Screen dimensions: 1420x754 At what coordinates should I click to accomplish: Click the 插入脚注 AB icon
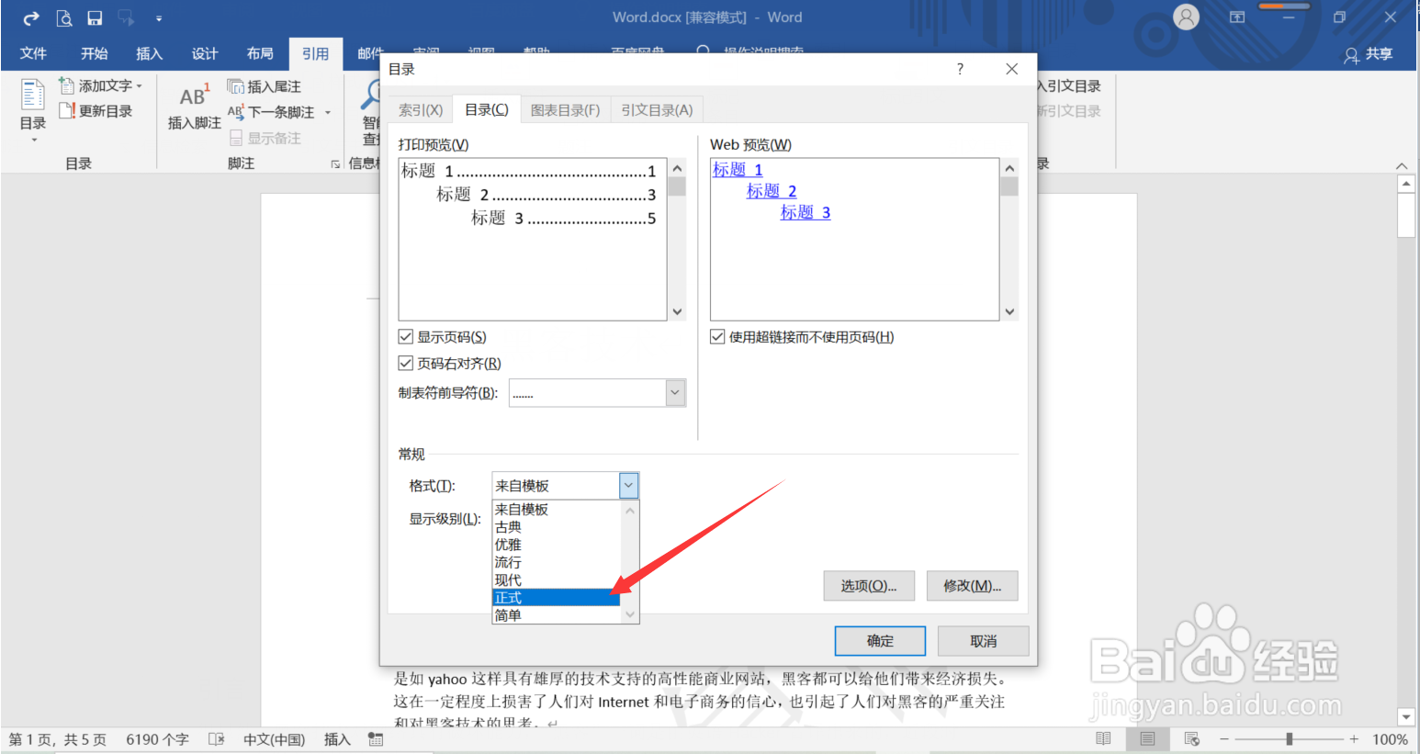(x=195, y=106)
